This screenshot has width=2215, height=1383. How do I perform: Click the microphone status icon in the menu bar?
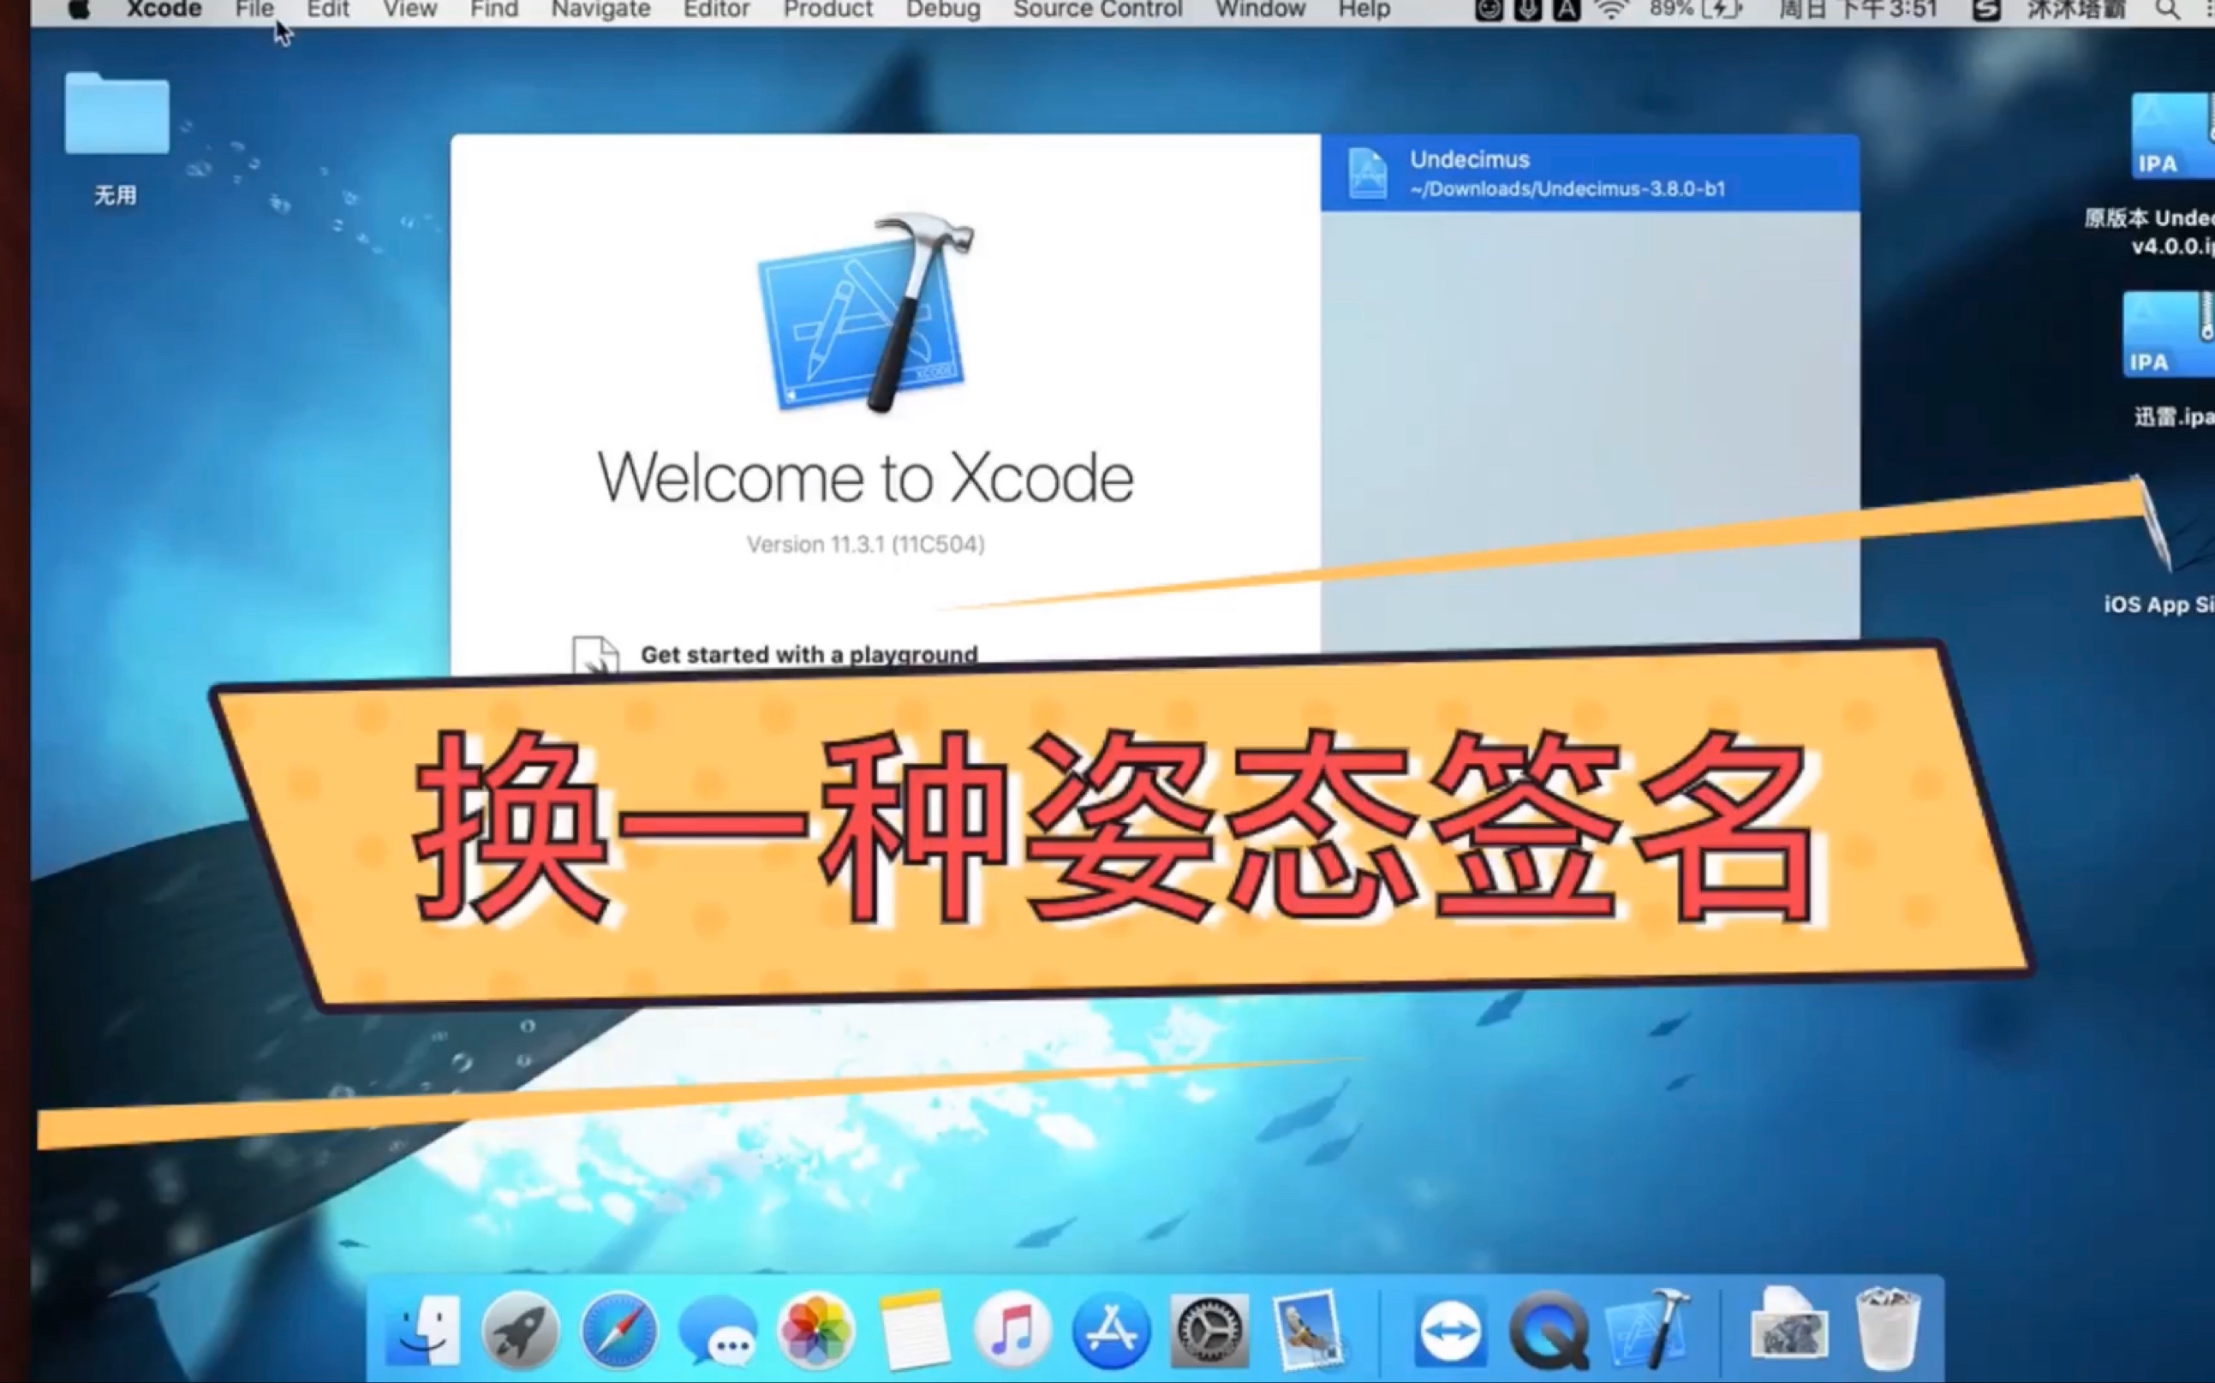click(x=1527, y=9)
